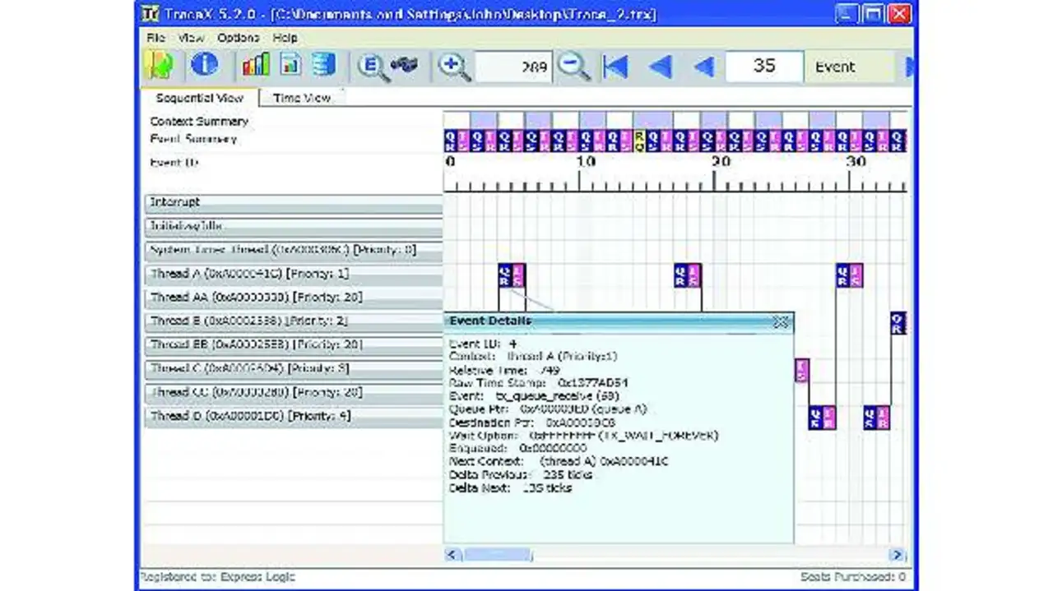Select the Thread AA row
The image size is (1053, 591).
[294, 298]
